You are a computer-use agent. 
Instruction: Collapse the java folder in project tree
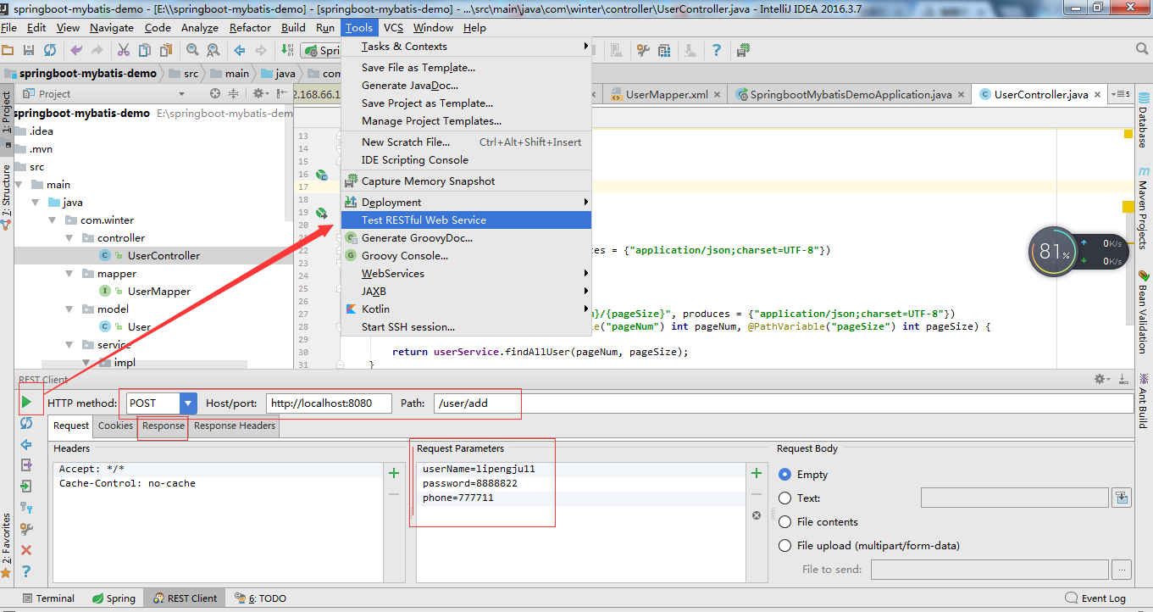coord(37,203)
